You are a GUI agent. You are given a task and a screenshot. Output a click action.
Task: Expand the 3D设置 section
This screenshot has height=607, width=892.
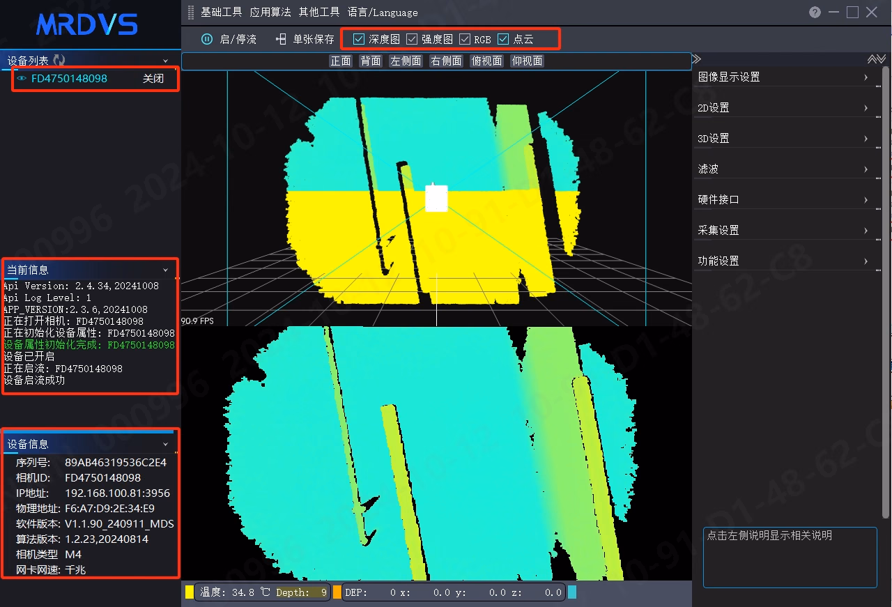click(x=784, y=139)
